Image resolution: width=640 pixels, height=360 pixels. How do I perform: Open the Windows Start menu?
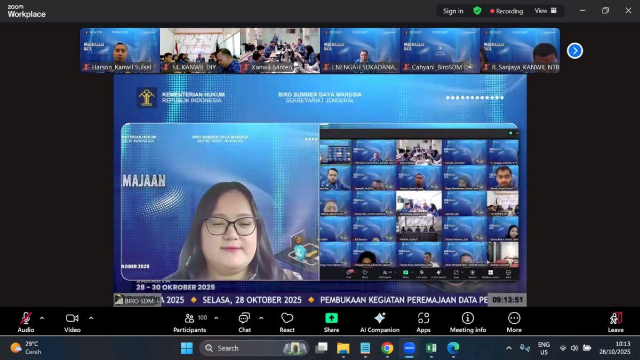(x=186, y=348)
